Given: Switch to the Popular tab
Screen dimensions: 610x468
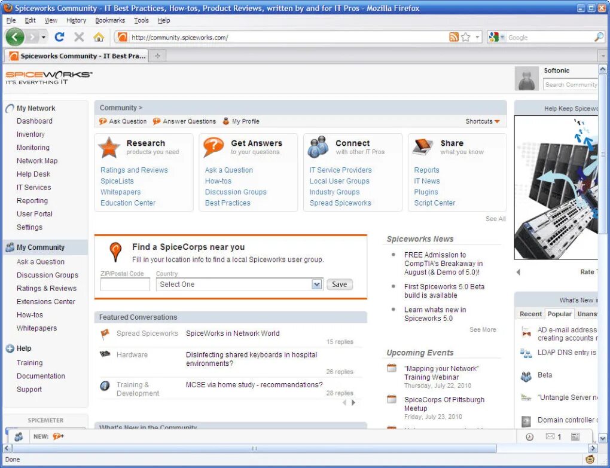Looking at the screenshot, I should 559,314.
